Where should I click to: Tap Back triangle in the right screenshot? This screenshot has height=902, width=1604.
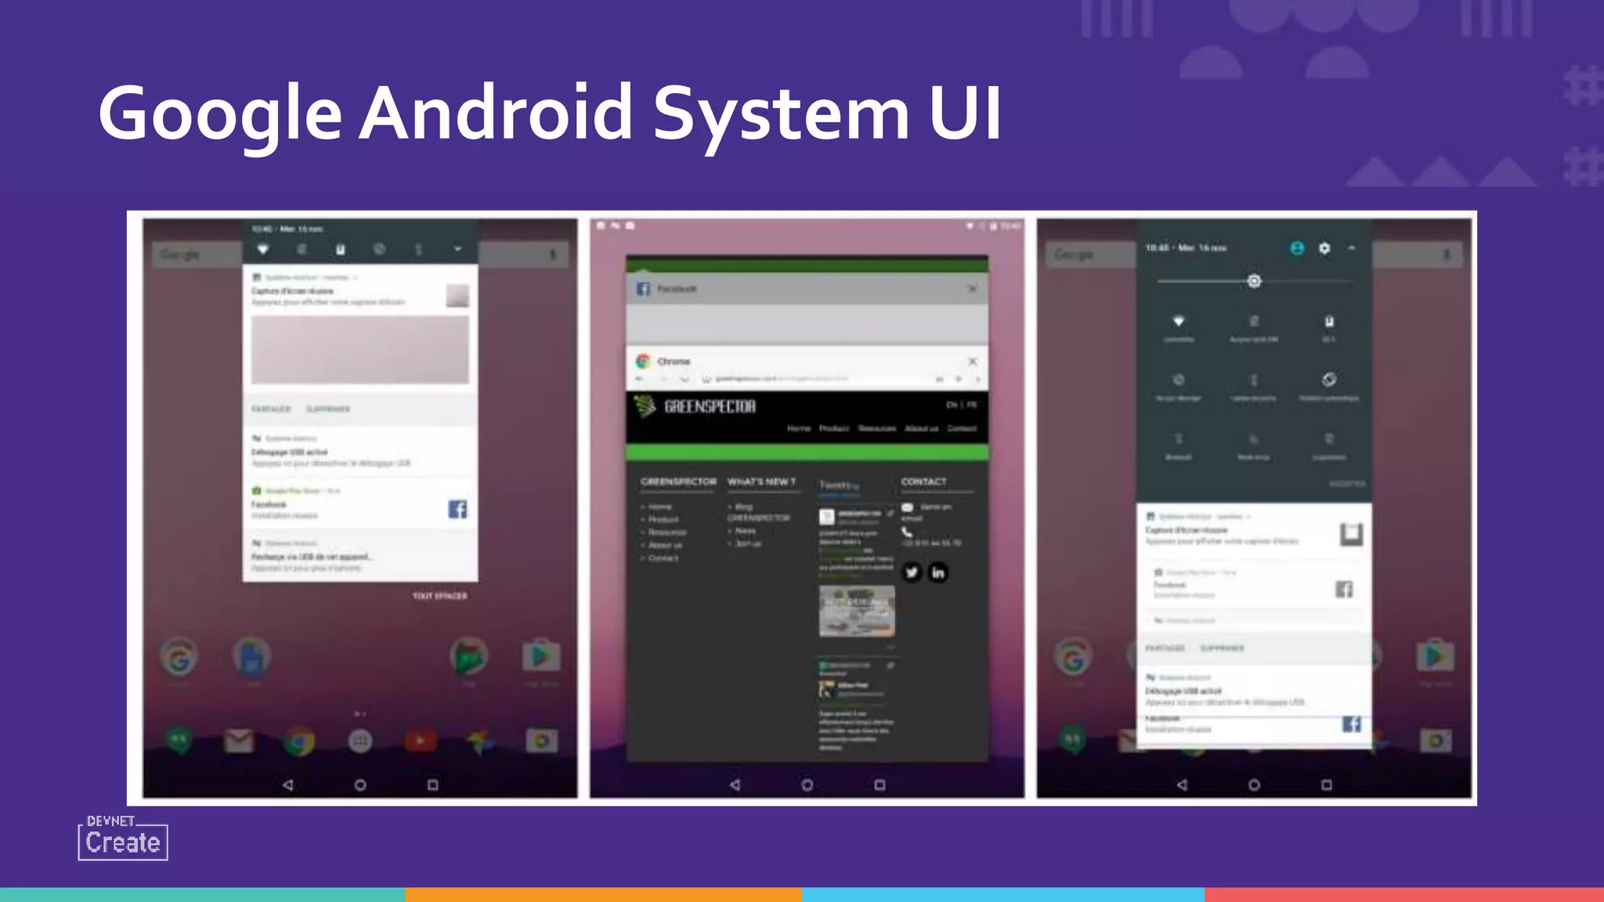[x=1182, y=785]
